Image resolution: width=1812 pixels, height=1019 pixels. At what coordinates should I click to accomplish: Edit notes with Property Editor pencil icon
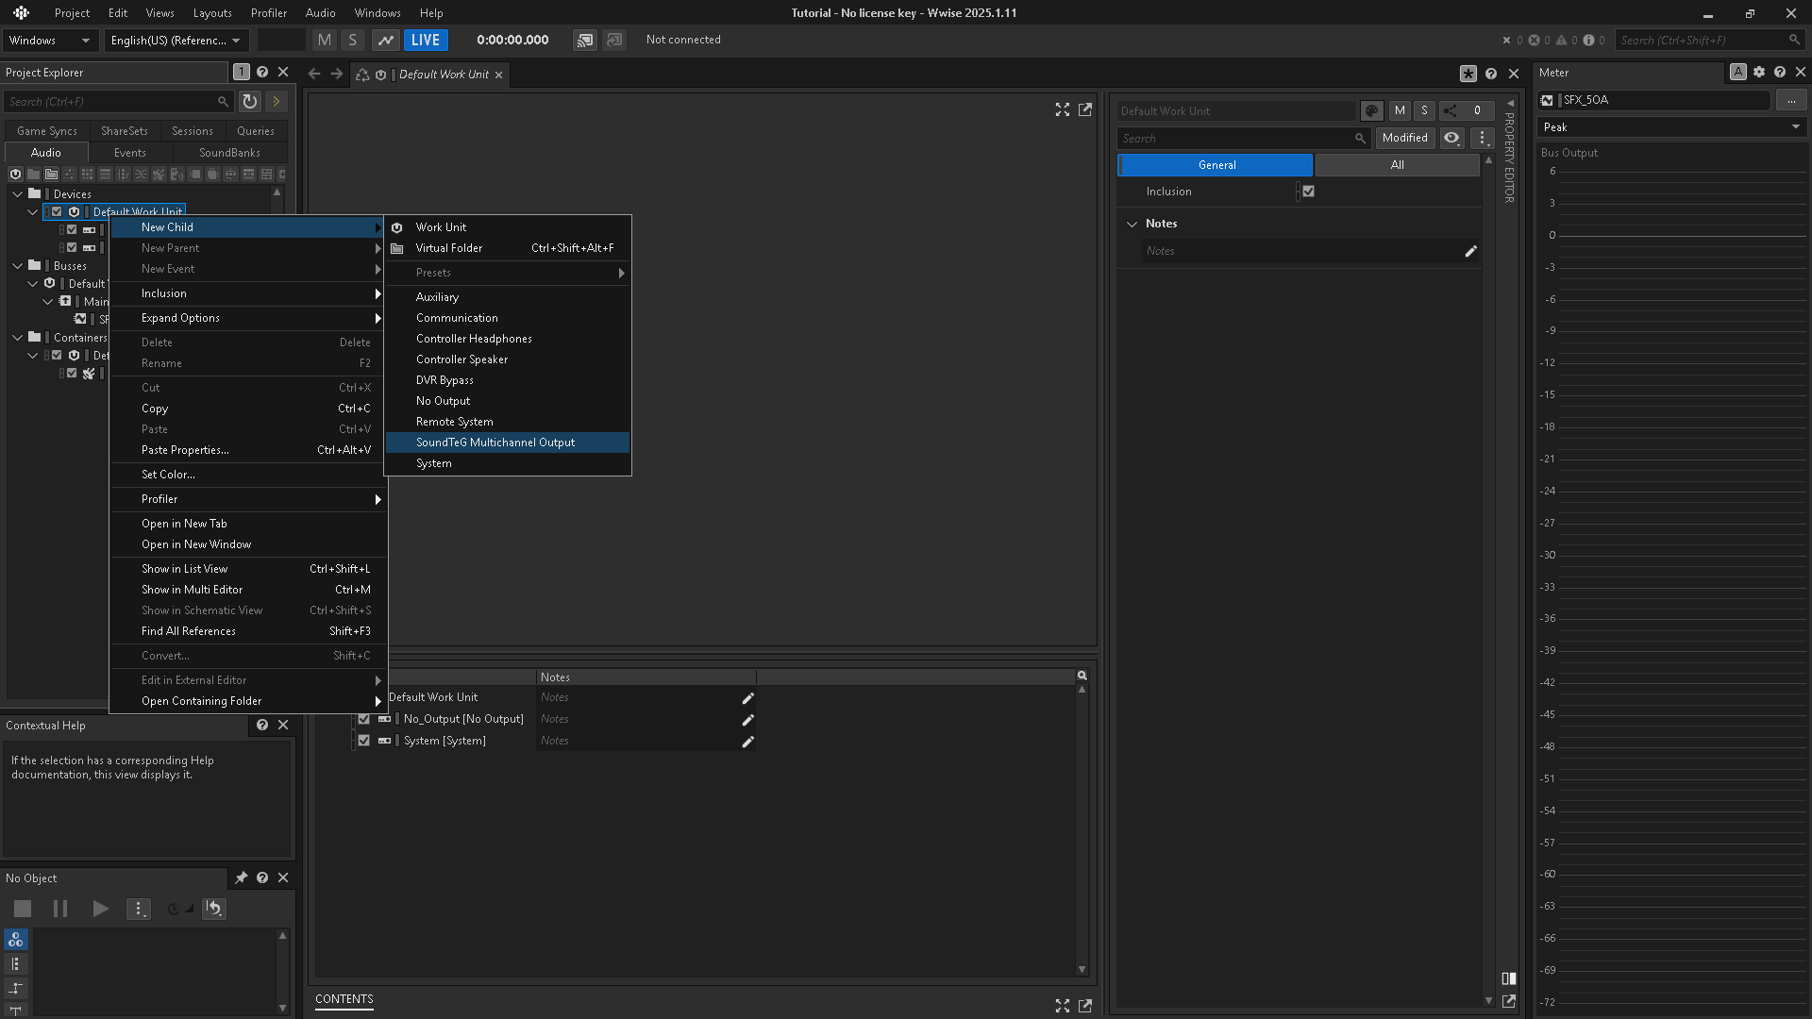pyautogui.click(x=1470, y=251)
